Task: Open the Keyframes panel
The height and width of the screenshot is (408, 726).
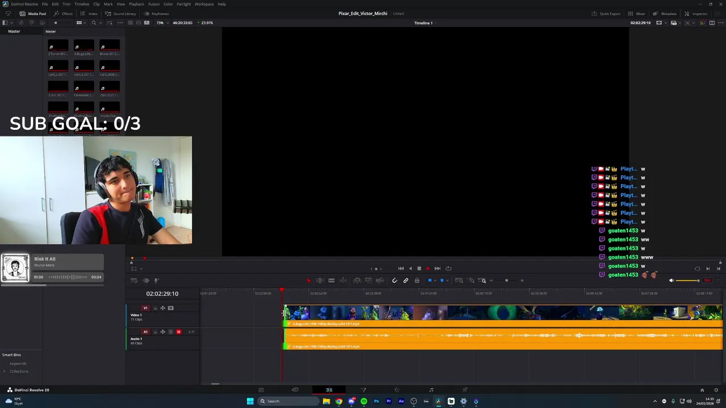Action: pos(156,14)
